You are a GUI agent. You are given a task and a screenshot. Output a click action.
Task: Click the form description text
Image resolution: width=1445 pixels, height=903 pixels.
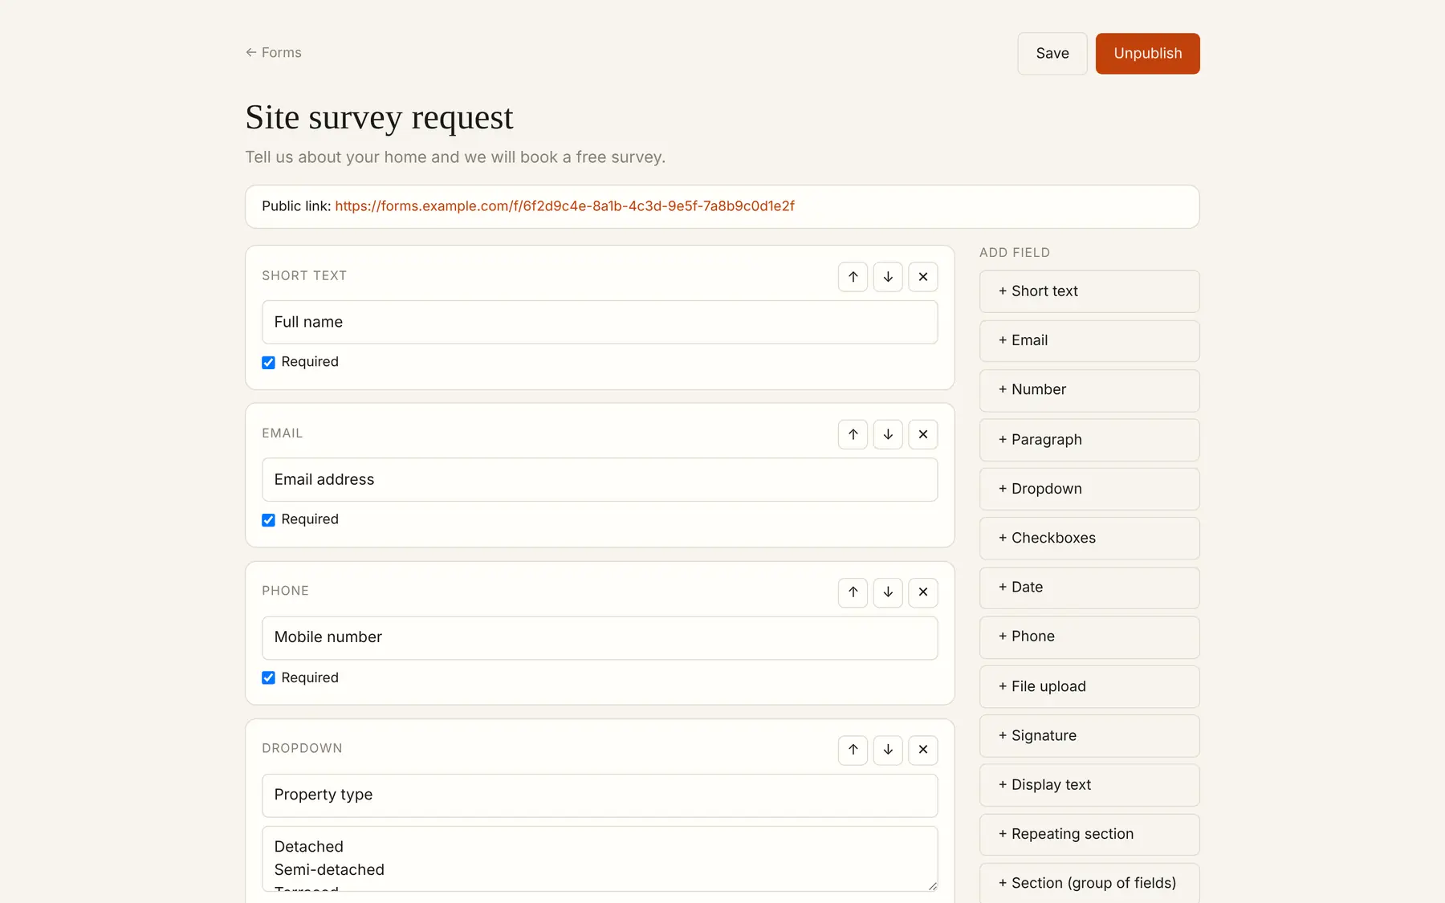(x=455, y=157)
